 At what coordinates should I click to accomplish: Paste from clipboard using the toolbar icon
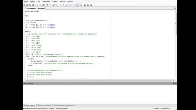43,5
